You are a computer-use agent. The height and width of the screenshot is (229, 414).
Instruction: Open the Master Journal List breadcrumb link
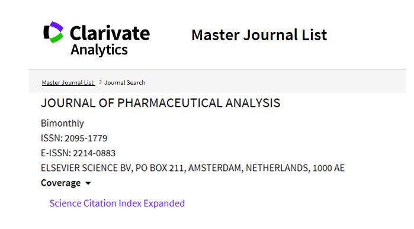click(x=68, y=83)
